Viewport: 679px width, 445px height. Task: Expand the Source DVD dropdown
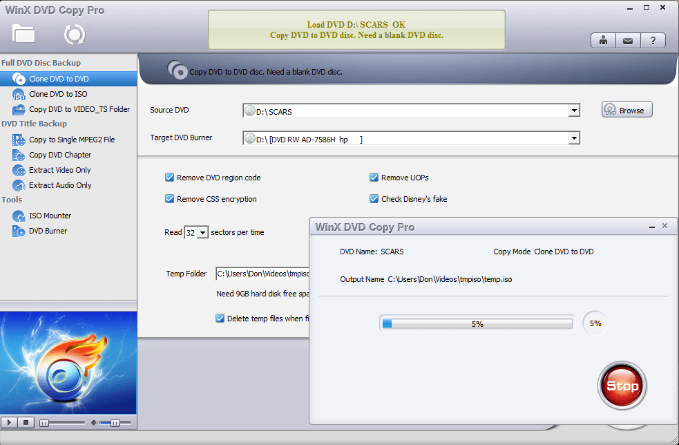pyautogui.click(x=574, y=111)
